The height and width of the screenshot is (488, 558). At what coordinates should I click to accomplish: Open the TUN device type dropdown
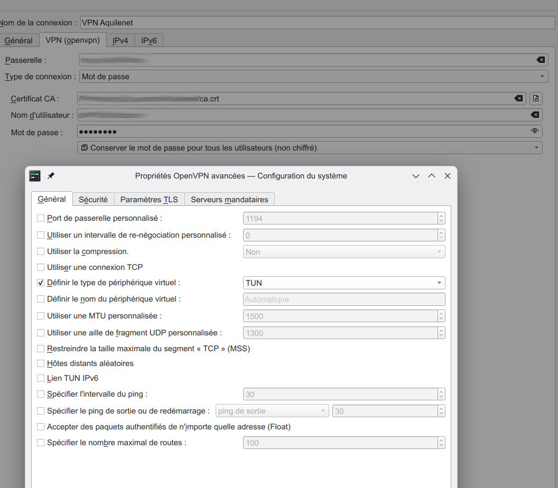(343, 283)
